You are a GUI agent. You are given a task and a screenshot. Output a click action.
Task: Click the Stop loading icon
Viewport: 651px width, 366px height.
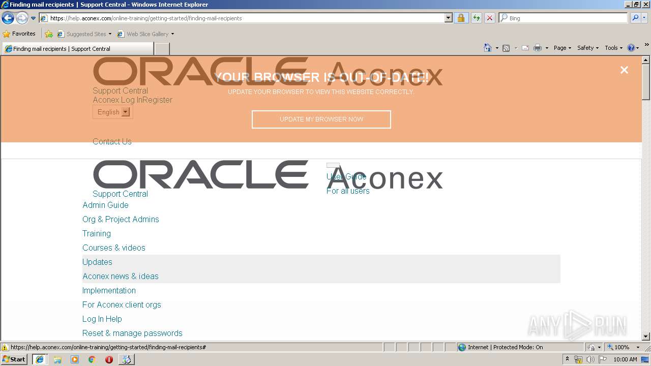point(489,18)
